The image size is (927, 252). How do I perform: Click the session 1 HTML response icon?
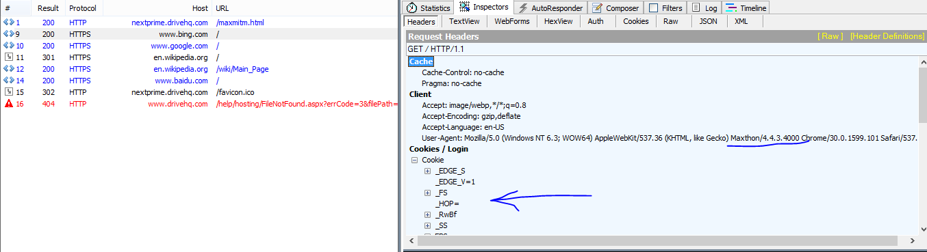(x=8, y=23)
